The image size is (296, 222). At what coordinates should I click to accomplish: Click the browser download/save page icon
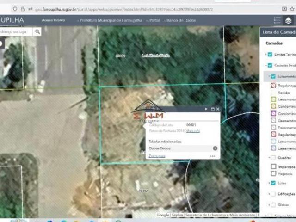coord(284,9)
